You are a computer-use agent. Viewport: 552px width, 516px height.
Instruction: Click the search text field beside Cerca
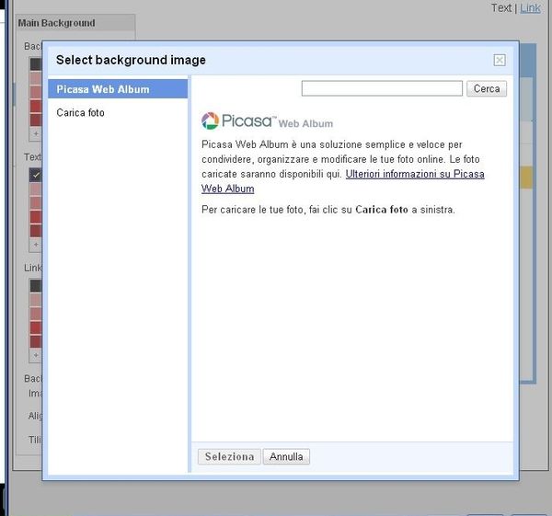(x=382, y=88)
